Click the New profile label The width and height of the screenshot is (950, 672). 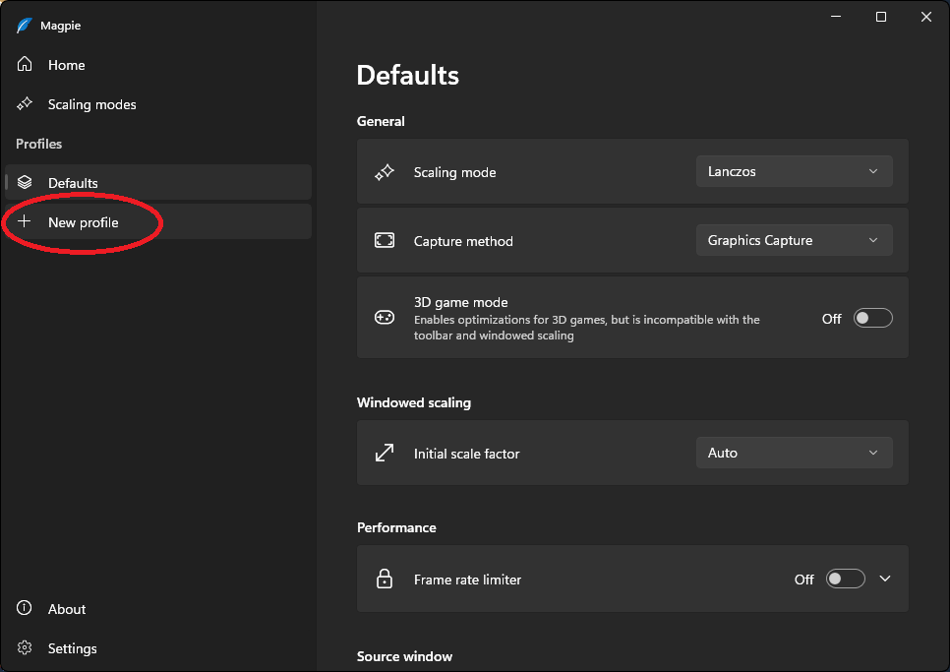click(84, 222)
